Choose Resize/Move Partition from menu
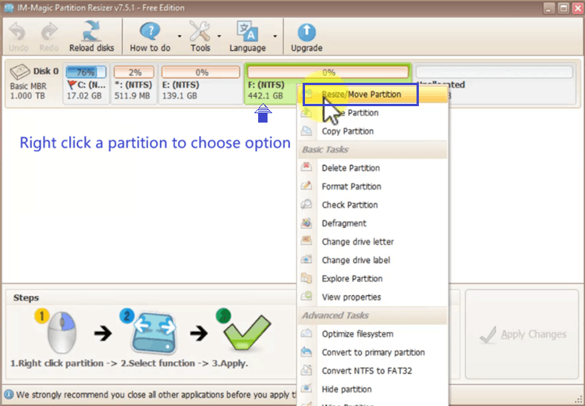The height and width of the screenshot is (406, 585). [373, 94]
